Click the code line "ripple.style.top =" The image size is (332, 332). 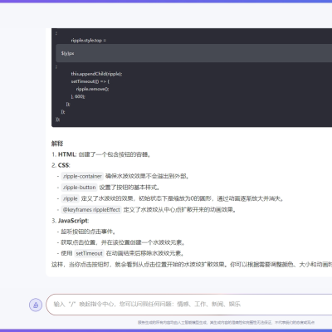89,41
